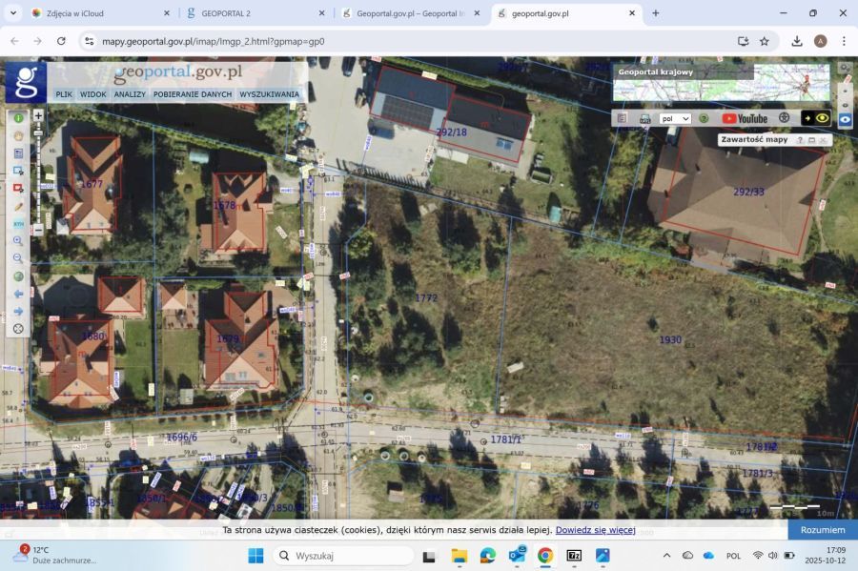Image resolution: width=858 pixels, height=571 pixels.
Task: Open the weather widget showing 12°C
Action: (x=54, y=555)
